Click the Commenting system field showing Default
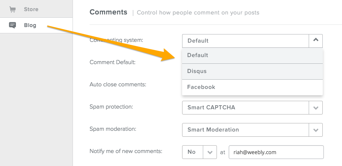Screen dimensions: 342x166 pos(245,41)
